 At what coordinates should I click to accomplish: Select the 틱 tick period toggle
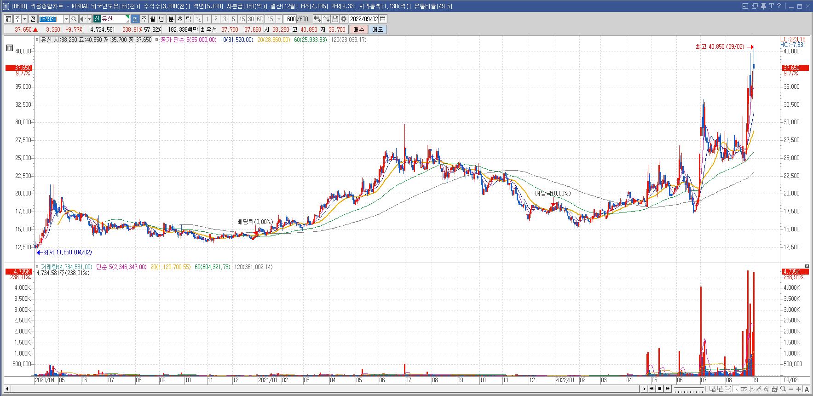click(188, 19)
